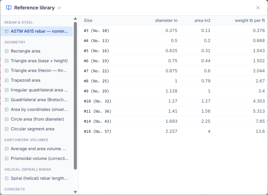
Task: Open the Rectangle area formula
Action: (x=37, y=51)
